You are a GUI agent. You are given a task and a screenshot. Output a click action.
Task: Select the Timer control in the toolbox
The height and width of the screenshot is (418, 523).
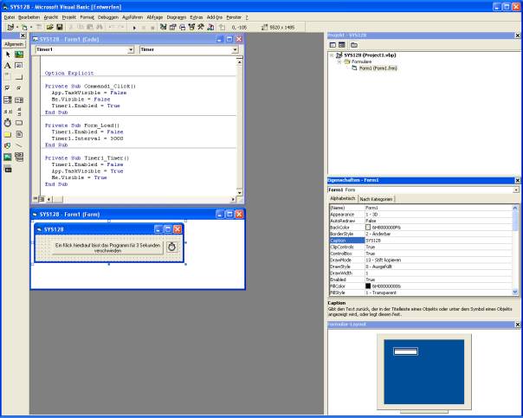tap(8, 123)
